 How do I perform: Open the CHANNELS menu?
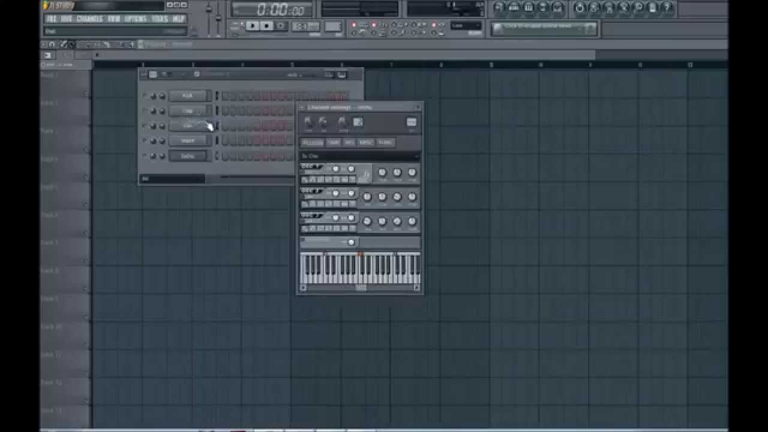click(x=89, y=19)
